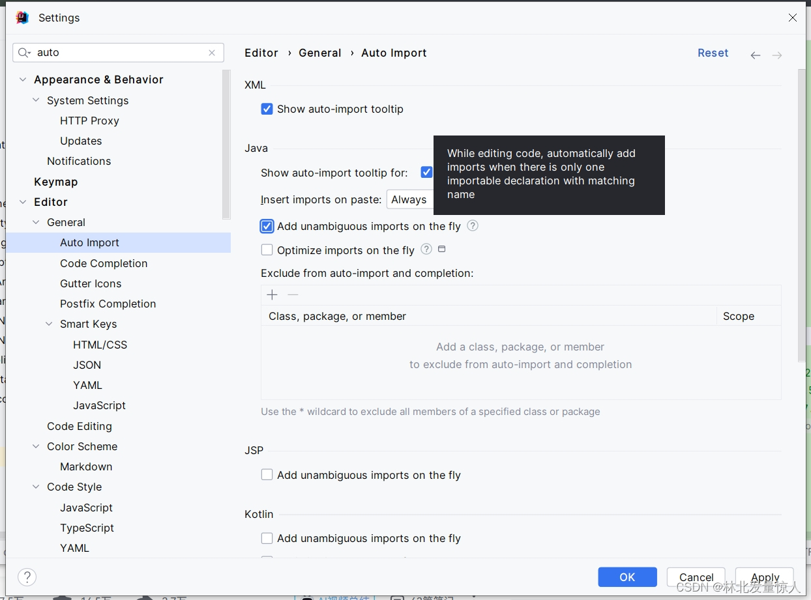Click General in the breadcrumb
This screenshot has height=600, width=811.
point(319,53)
